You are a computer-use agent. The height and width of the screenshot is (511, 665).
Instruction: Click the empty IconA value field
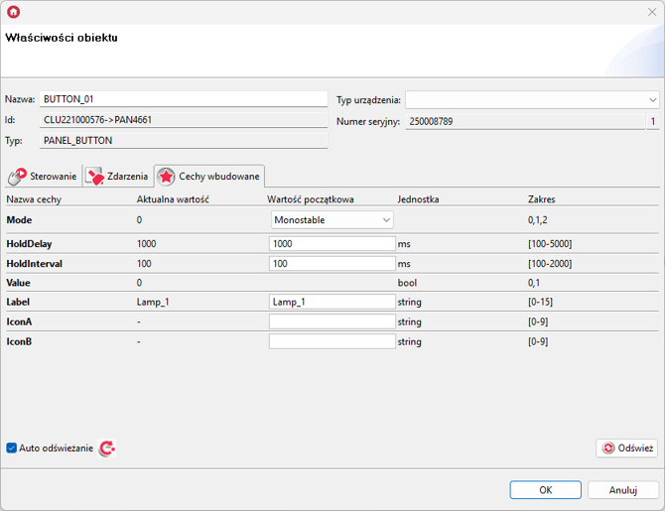(x=332, y=321)
